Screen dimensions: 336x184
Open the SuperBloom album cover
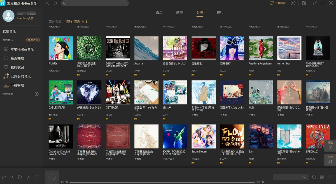(x=204, y=137)
